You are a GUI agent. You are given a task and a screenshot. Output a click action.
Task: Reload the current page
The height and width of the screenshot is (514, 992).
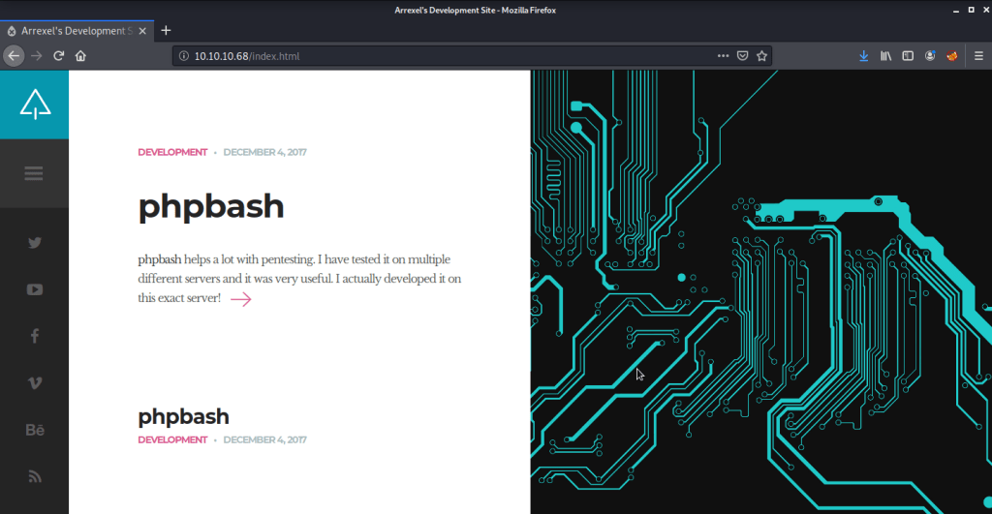[x=59, y=56]
